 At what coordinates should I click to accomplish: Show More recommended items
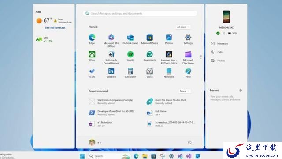click(185, 91)
